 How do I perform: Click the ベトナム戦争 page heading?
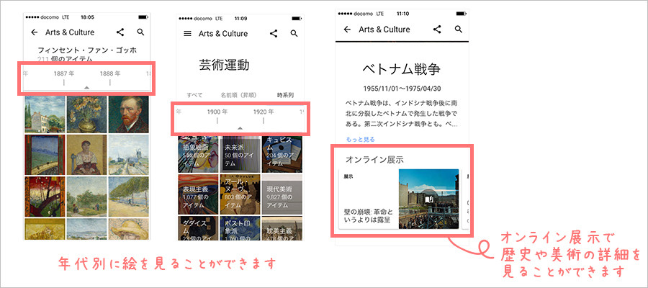[401, 69]
